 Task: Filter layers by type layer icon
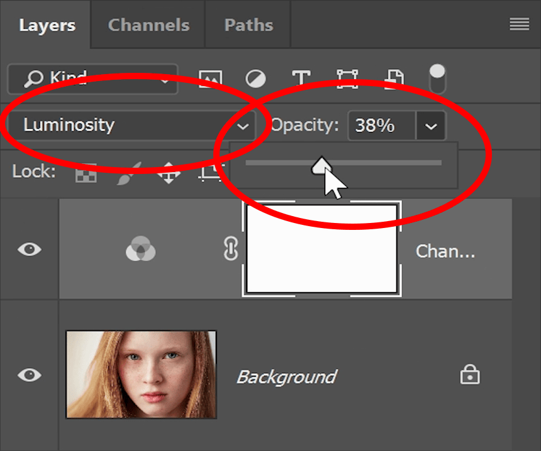pyautogui.click(x=301, y=79)
